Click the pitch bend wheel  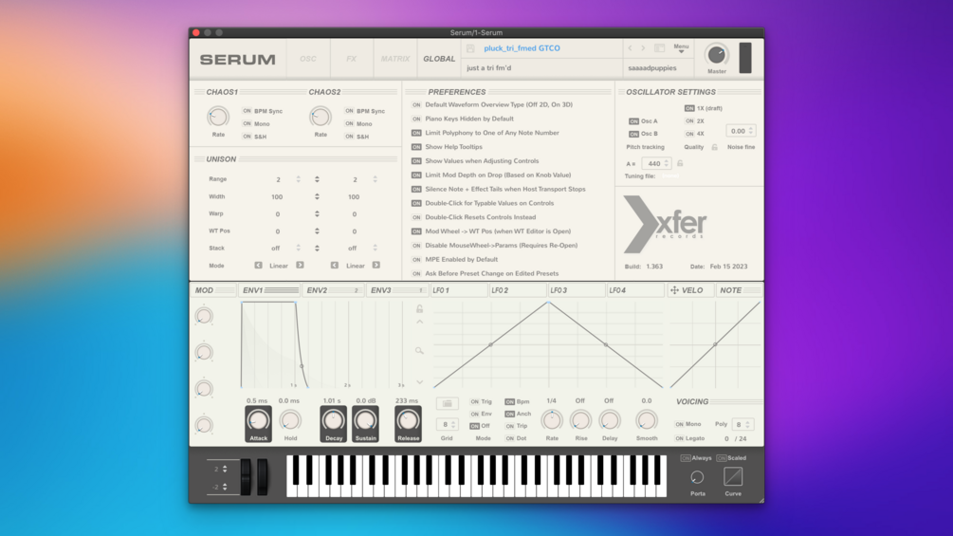246,477
